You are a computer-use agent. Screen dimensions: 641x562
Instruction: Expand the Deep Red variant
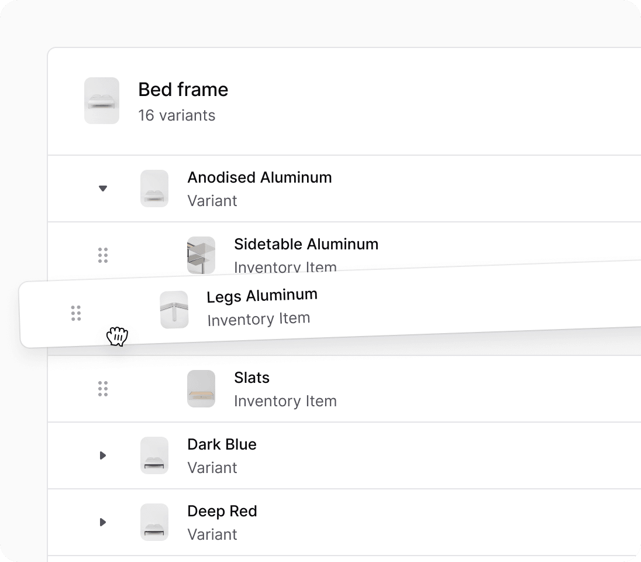pos(103,522)
